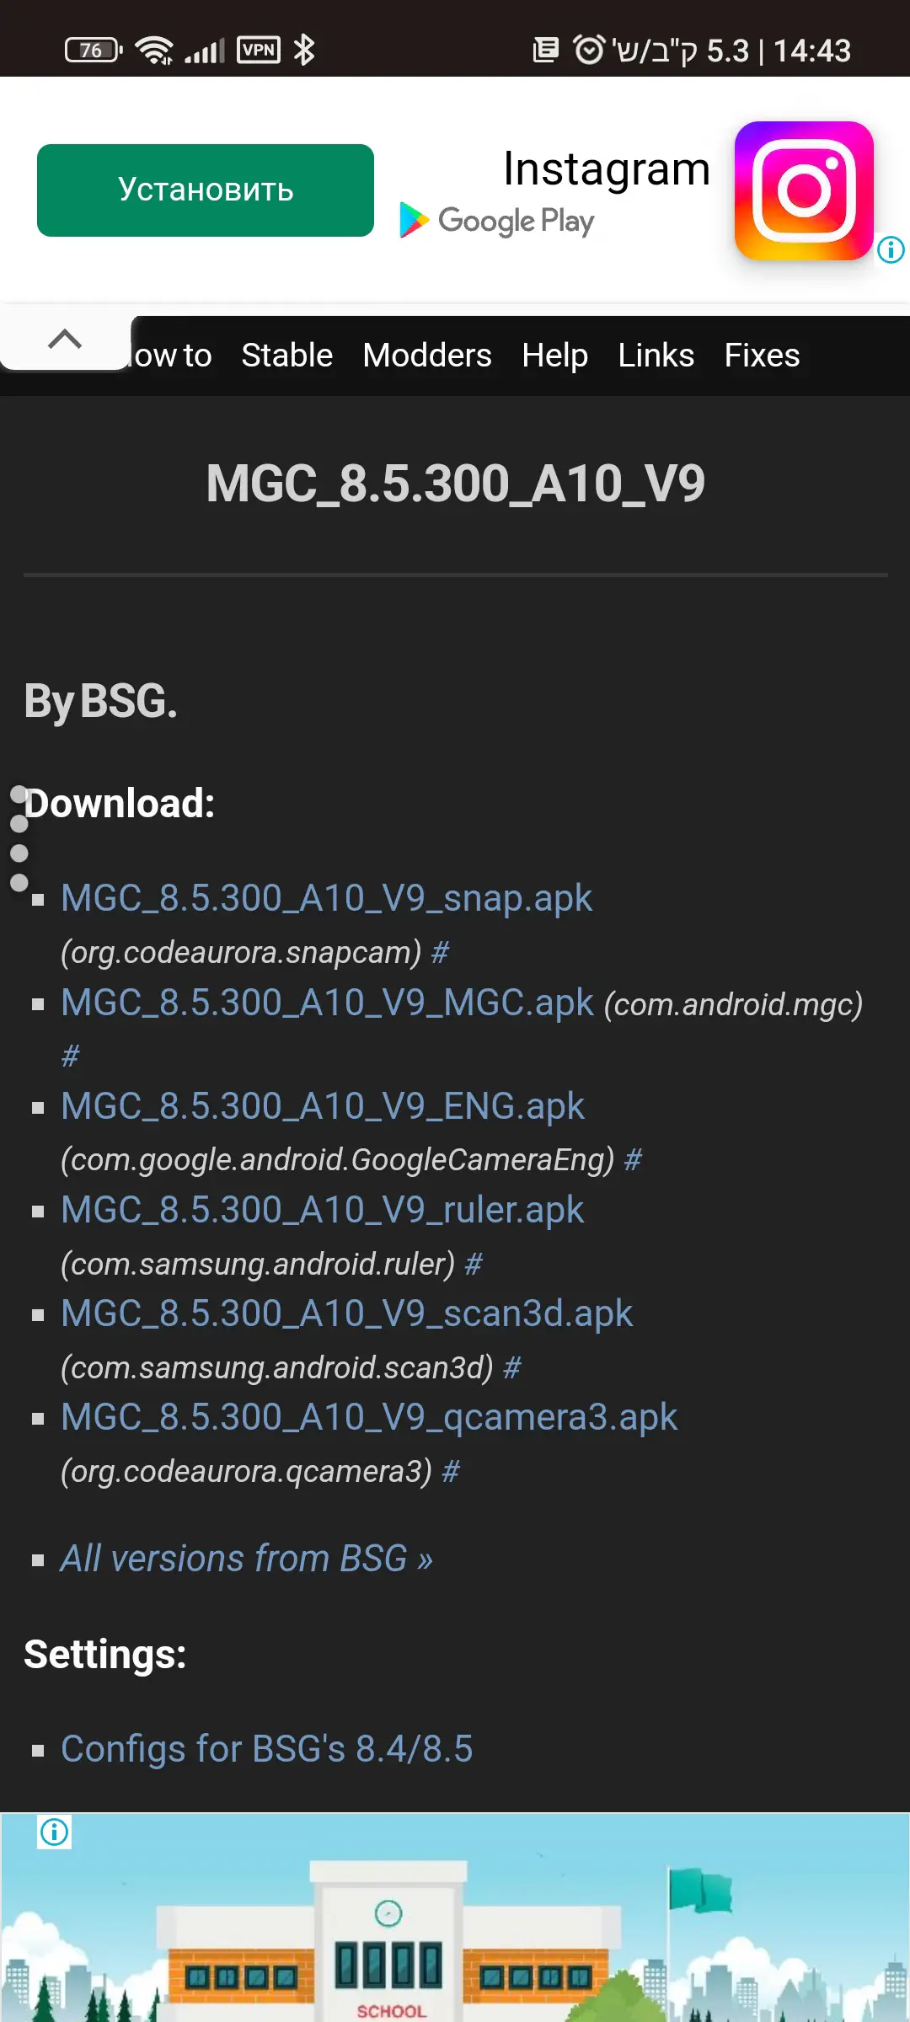
Task: Download MGC_8.5.300_A10_V9_ENG.apk
Action: coord(323,1106)
